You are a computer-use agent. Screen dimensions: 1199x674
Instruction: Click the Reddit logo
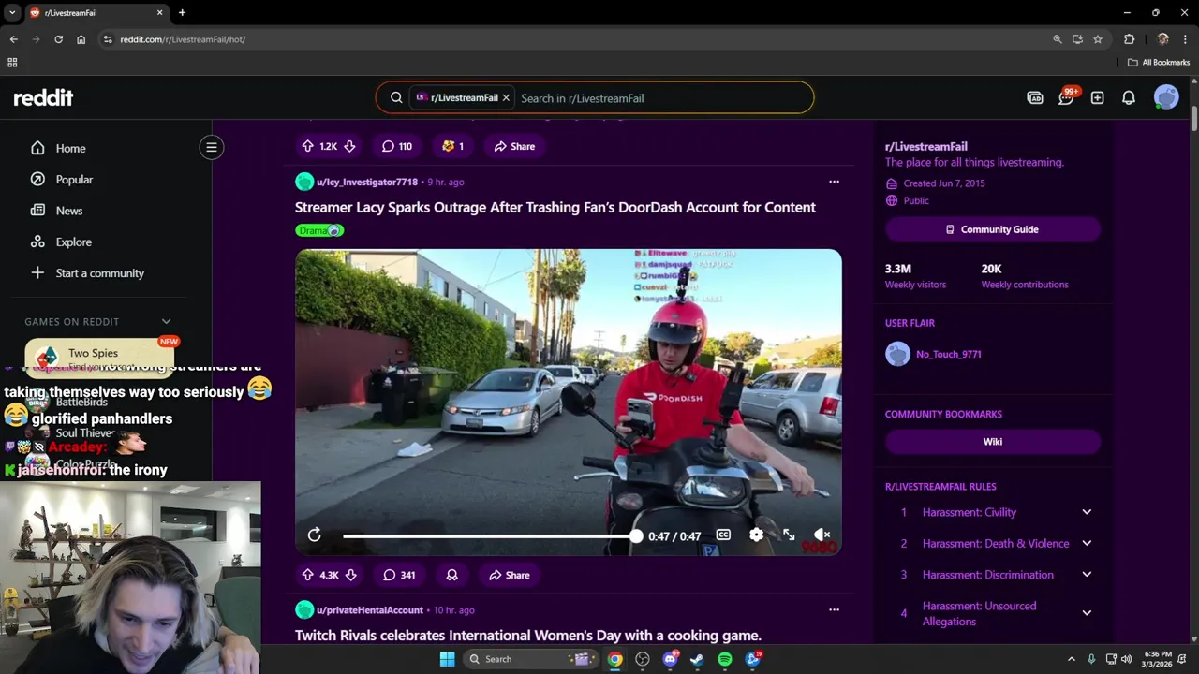43,97
